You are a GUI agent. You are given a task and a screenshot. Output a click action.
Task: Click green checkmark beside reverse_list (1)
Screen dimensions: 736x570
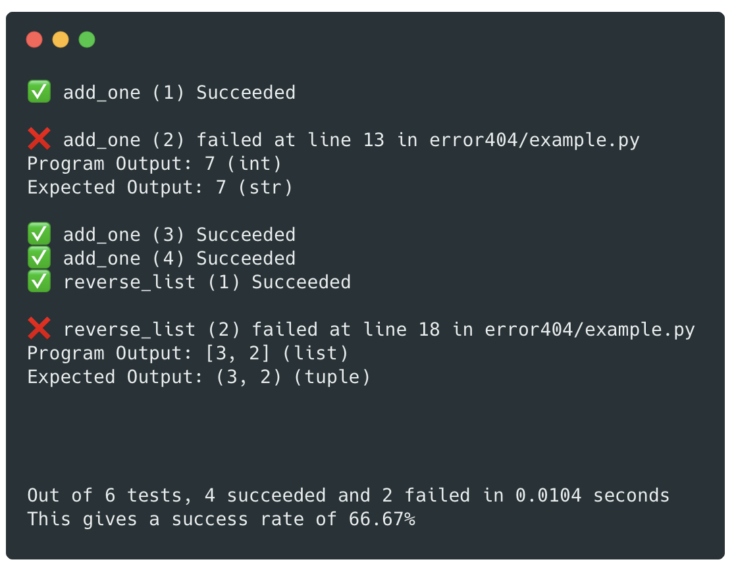(x=39, y=282)
